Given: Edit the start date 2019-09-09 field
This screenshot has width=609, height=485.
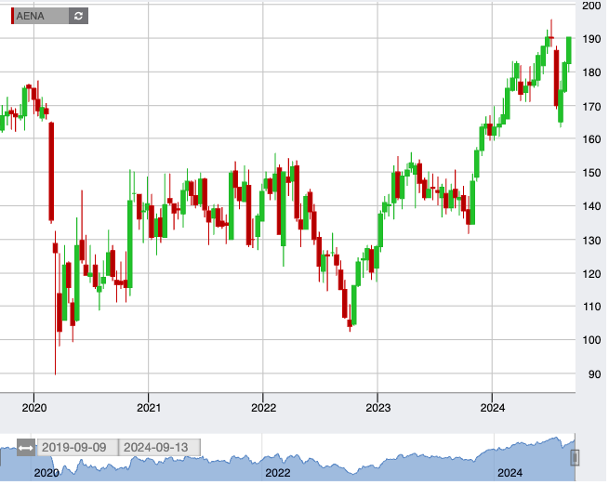Looking at the screenshot, I should click(77, 447).
